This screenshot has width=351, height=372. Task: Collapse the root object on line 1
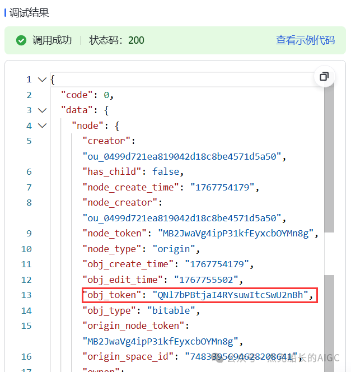pos(42,80)
